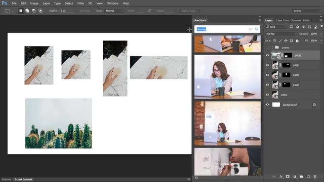Filter layers by shape layers icon
324x182 pixels.
point(309,27)
